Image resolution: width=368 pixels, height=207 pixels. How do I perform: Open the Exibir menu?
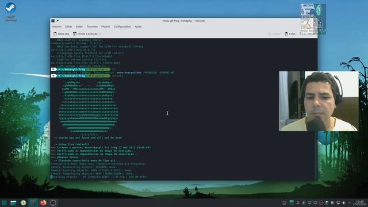point(79,26)
